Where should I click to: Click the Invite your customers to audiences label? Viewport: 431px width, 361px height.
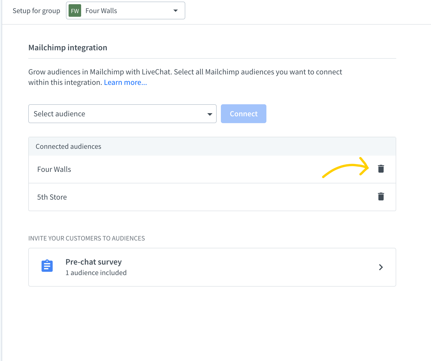pos(87,238)
